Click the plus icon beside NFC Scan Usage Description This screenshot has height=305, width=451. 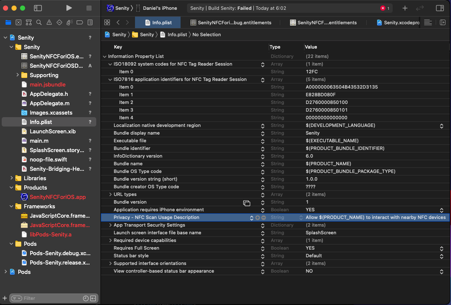click(258, 218)
